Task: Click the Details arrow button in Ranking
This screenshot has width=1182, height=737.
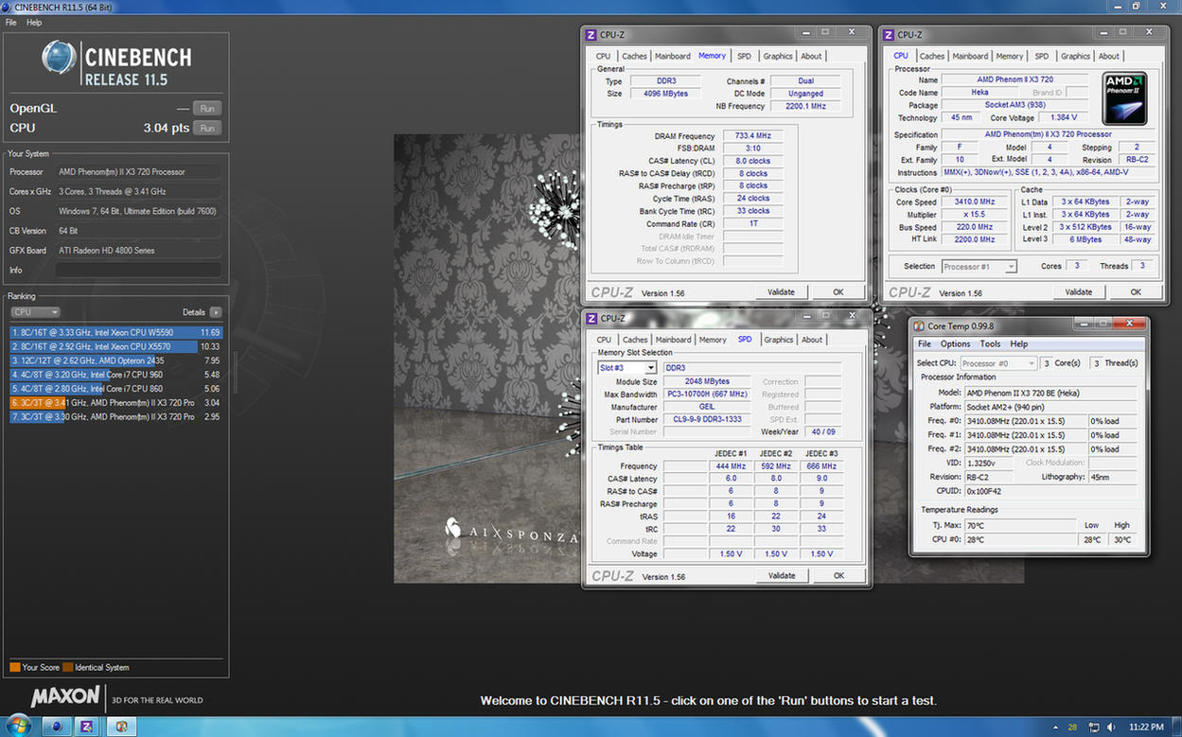Action: click(216, 312)
